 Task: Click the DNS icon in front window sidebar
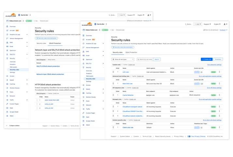tap(83, 51)
